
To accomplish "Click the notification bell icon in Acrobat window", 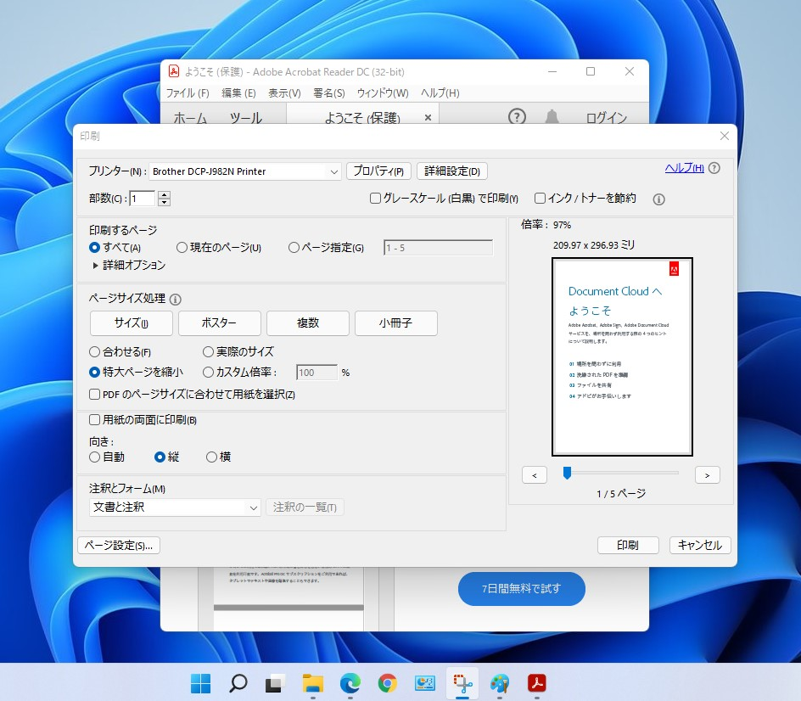I will (552, 117).
